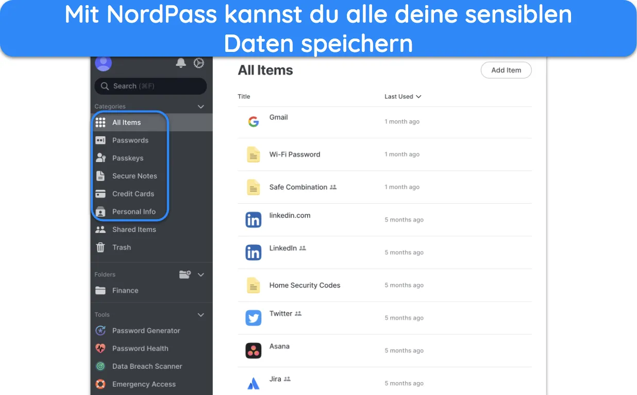The width and height of the screenshot is (637, 395).
Task: Click the Password Health heart icon
Action: pos(100,348)
